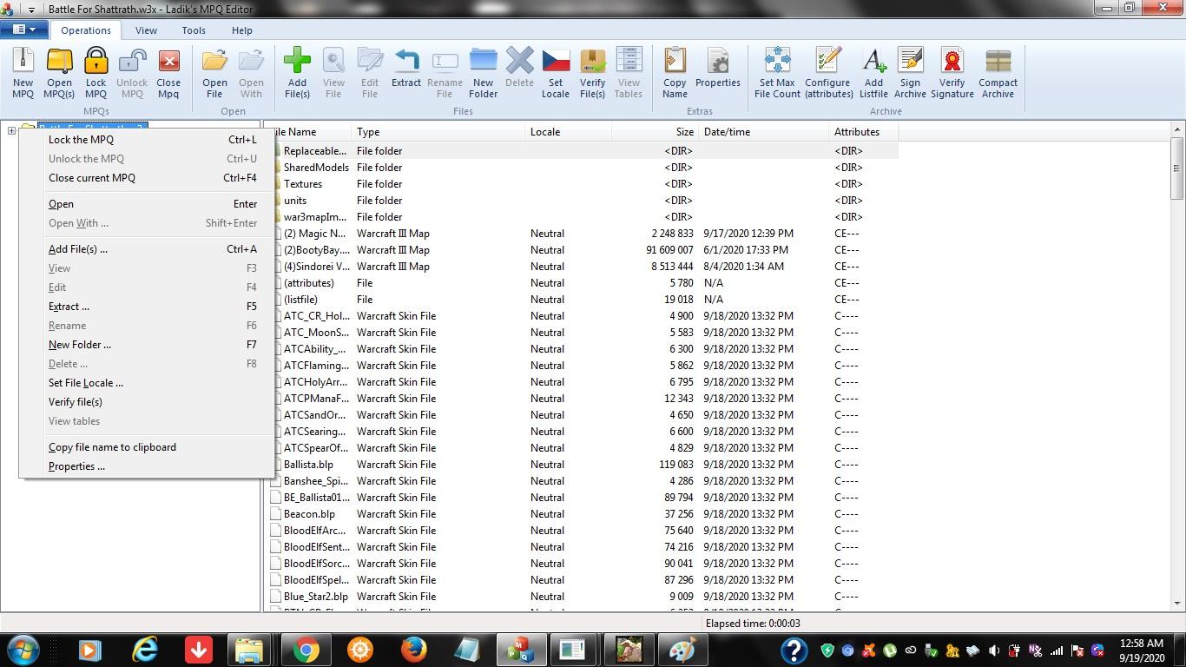This screenshot has height=667, width=1186.
Task: Click the Set Locale flag icon
Action: tap(556, 73)
